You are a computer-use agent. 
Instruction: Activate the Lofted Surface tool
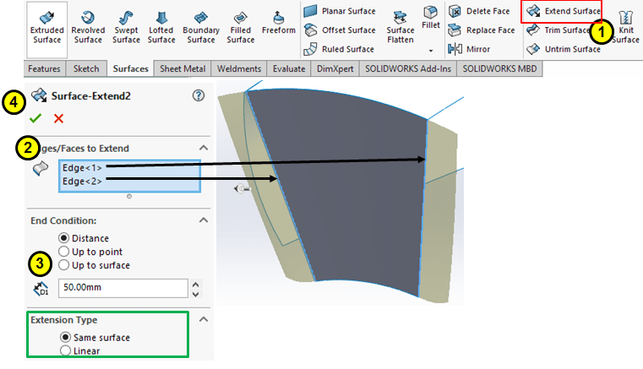click(161, 26)
